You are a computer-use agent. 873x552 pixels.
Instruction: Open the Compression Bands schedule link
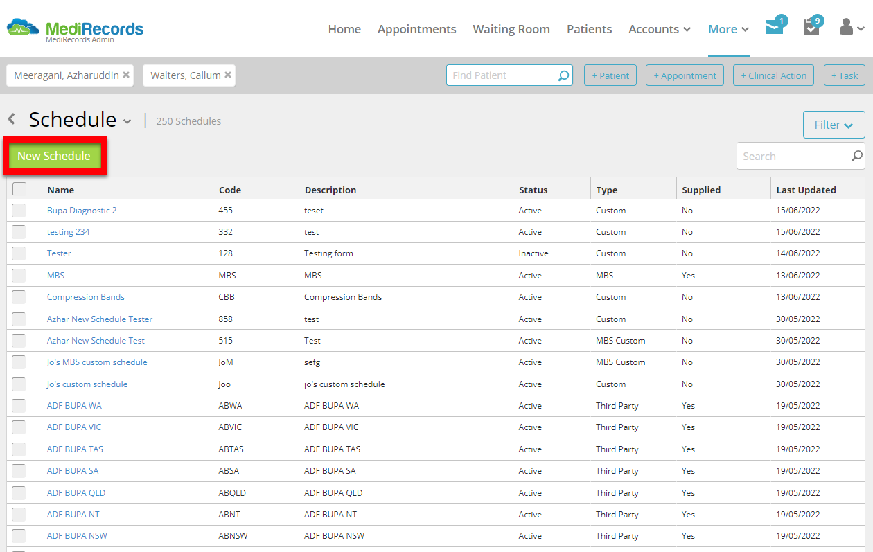[86, 297]
